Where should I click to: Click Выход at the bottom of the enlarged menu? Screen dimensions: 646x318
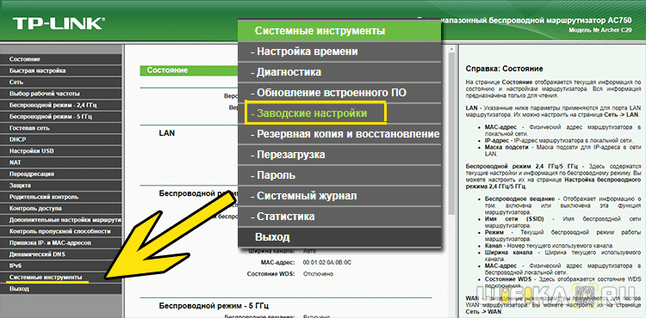(339, 237)
